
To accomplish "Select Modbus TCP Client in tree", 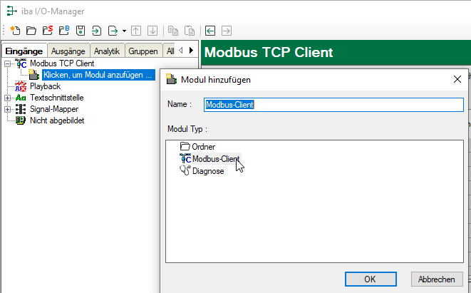I will coord(62,63).
